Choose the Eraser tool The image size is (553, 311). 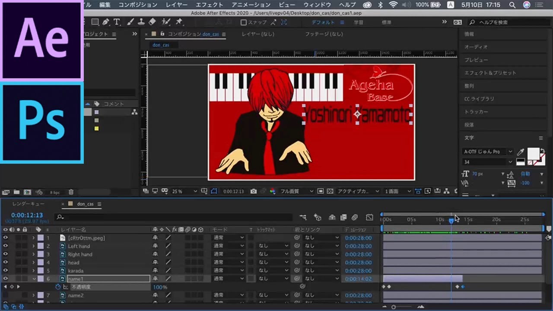pyautogui.click(x=152, y=22)
